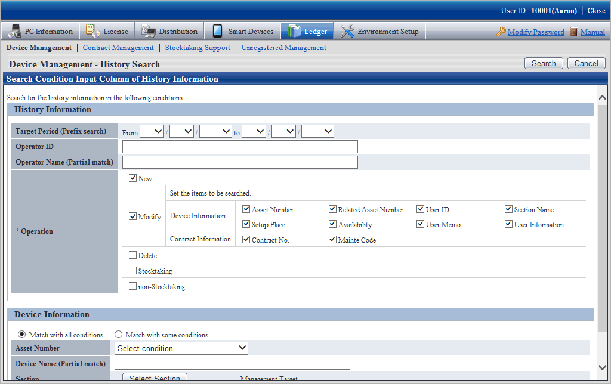
Task: Select Match with all conditions radio
Action: click(22, 335)
